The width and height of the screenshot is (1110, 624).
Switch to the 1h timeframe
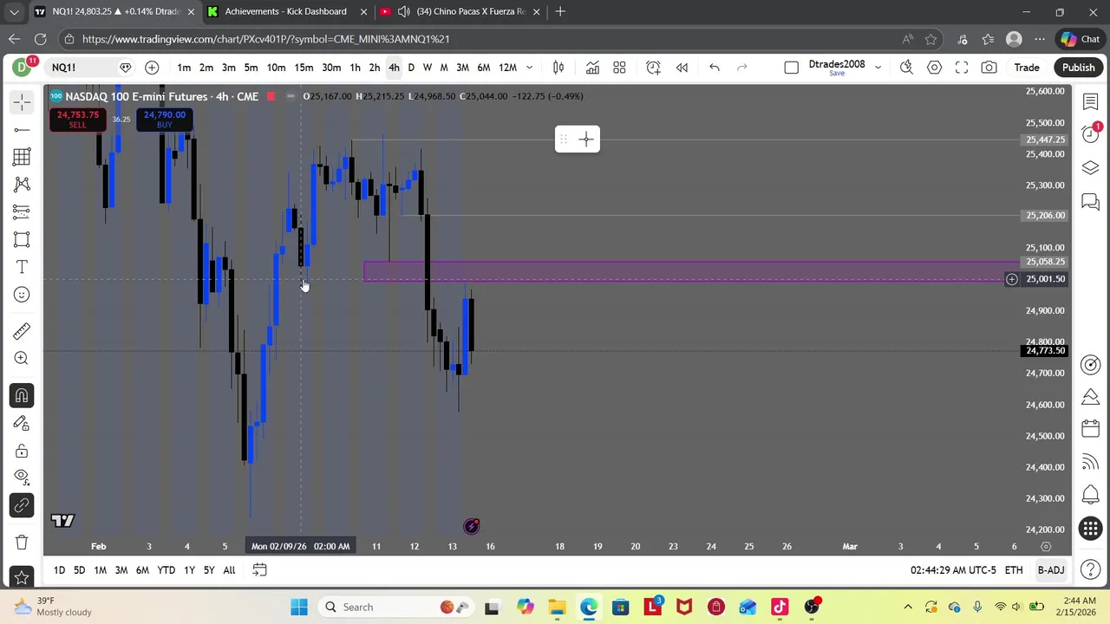355,68
